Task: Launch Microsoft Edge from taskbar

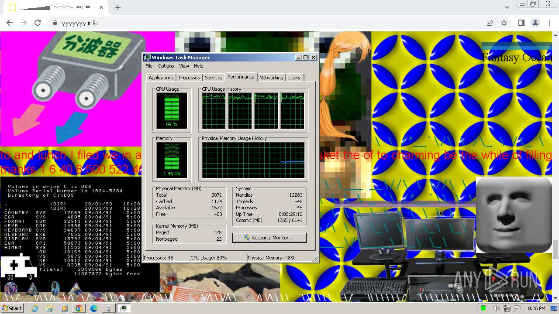Action: pyautogui.click(x=94, y=308)
